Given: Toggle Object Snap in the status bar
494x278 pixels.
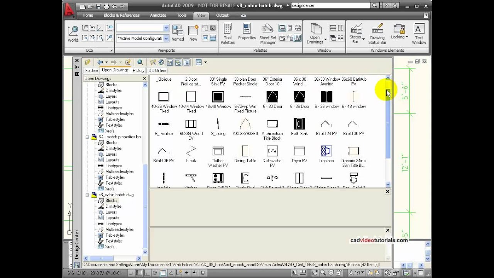Looking at the screenshot, I should [x=163, y=273].
